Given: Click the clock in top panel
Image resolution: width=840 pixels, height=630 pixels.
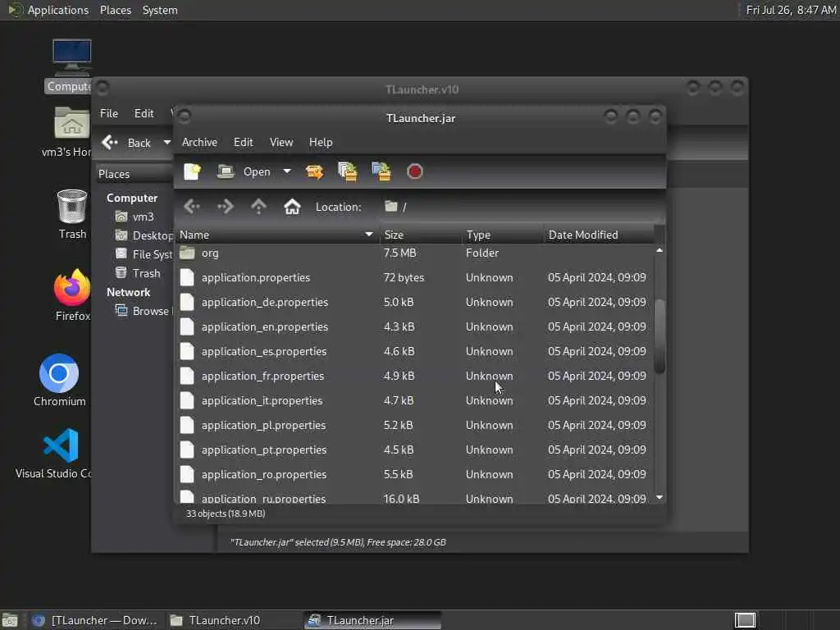Looking at the screenshot, I should click(791, 10).
